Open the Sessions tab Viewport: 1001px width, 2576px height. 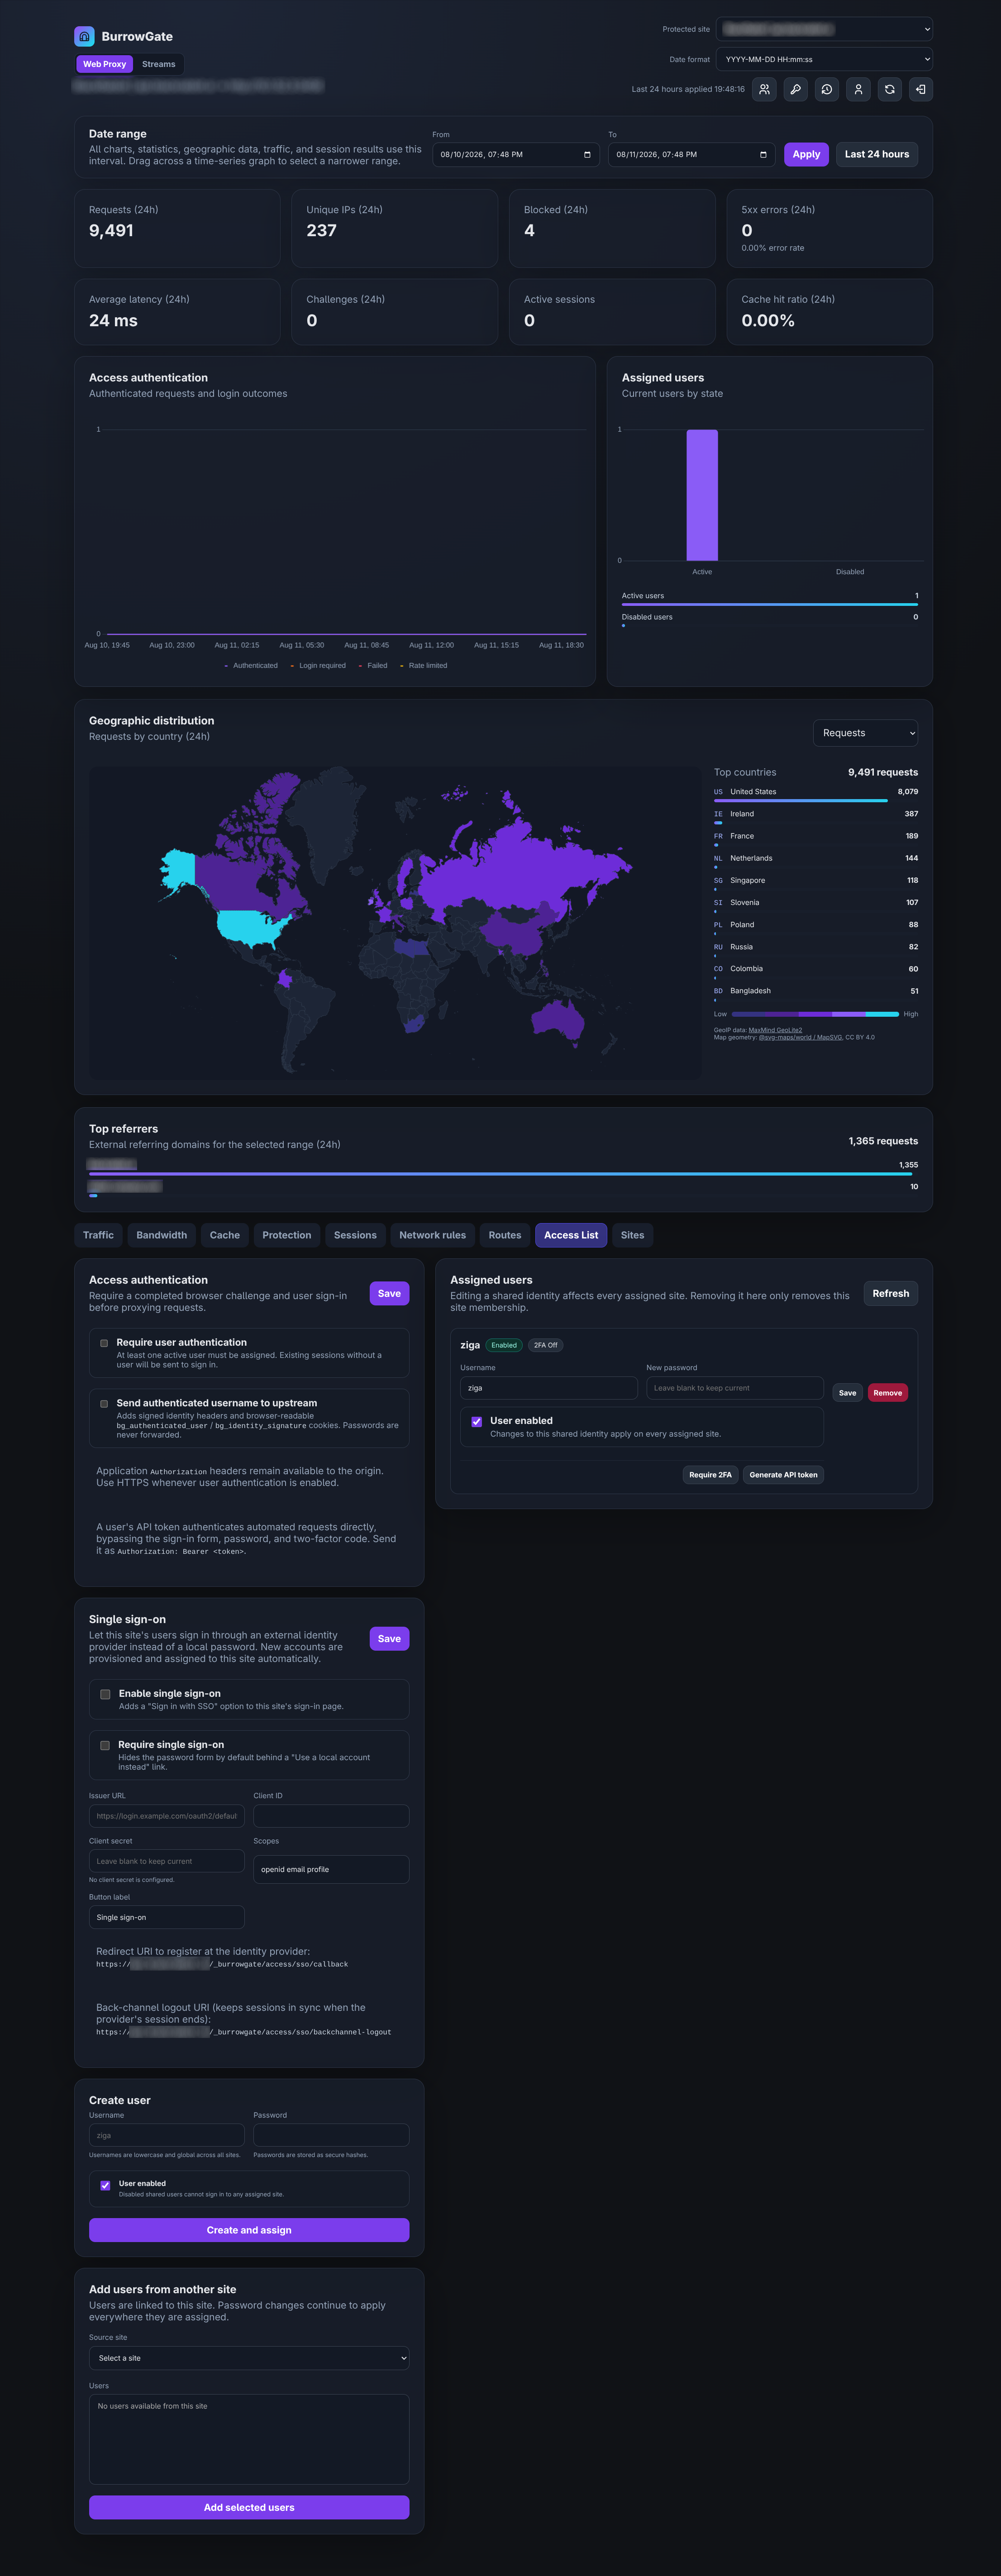(355, 1235)
